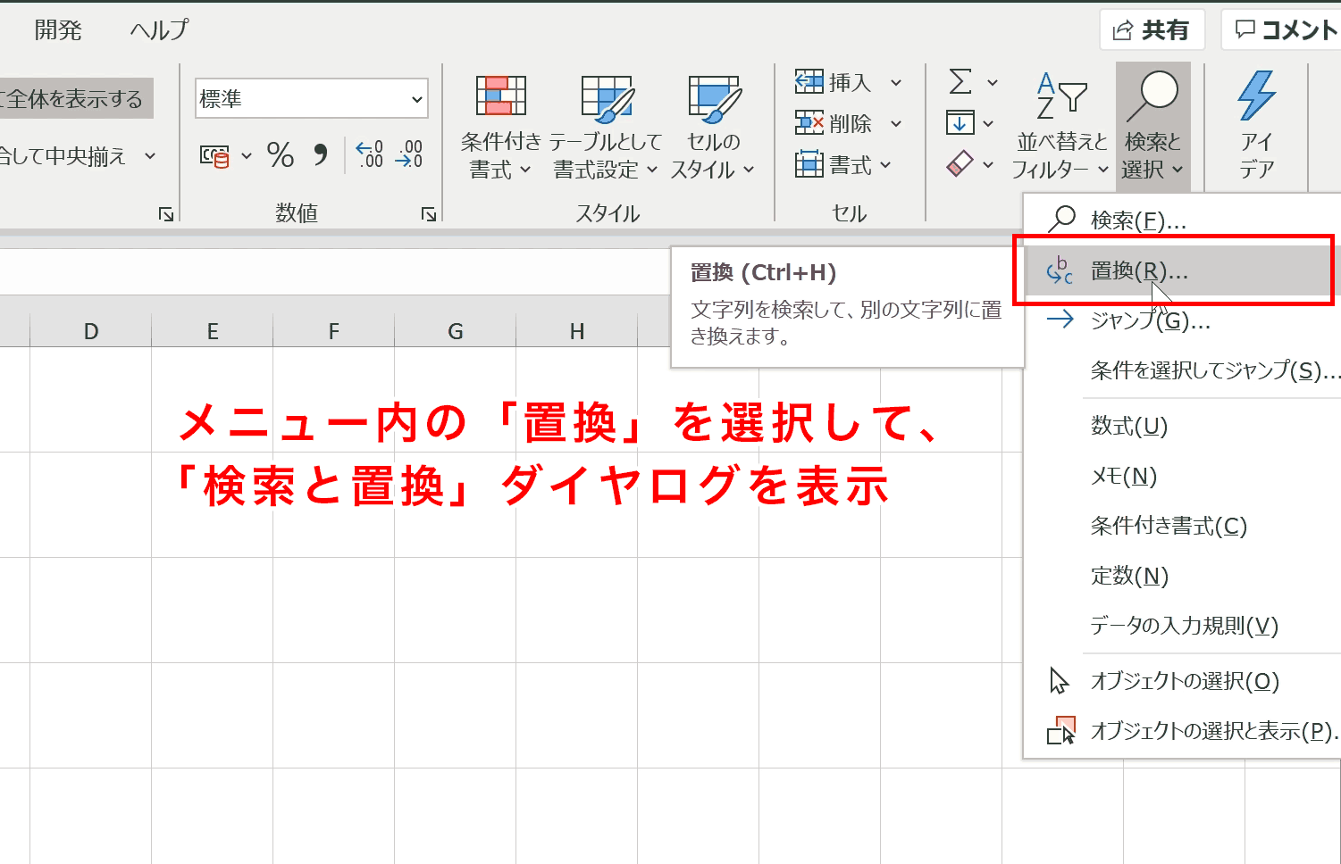
Task: Choose メモ(N) from the menu
Action: [x=1182, y=476]
